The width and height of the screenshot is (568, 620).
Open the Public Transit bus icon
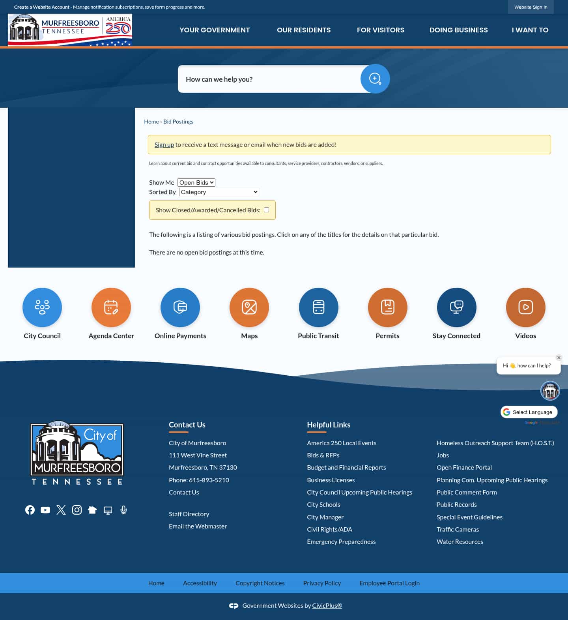coord(319,307)
